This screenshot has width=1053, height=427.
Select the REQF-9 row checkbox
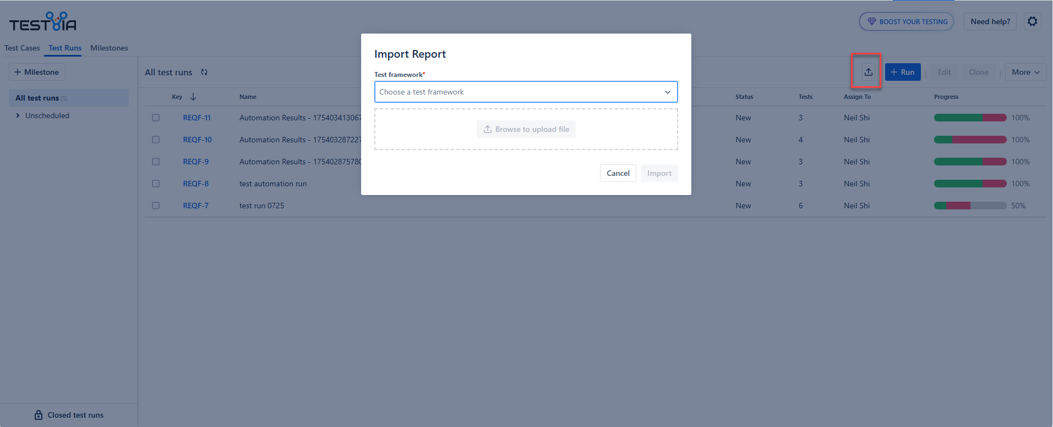[156, 162]
